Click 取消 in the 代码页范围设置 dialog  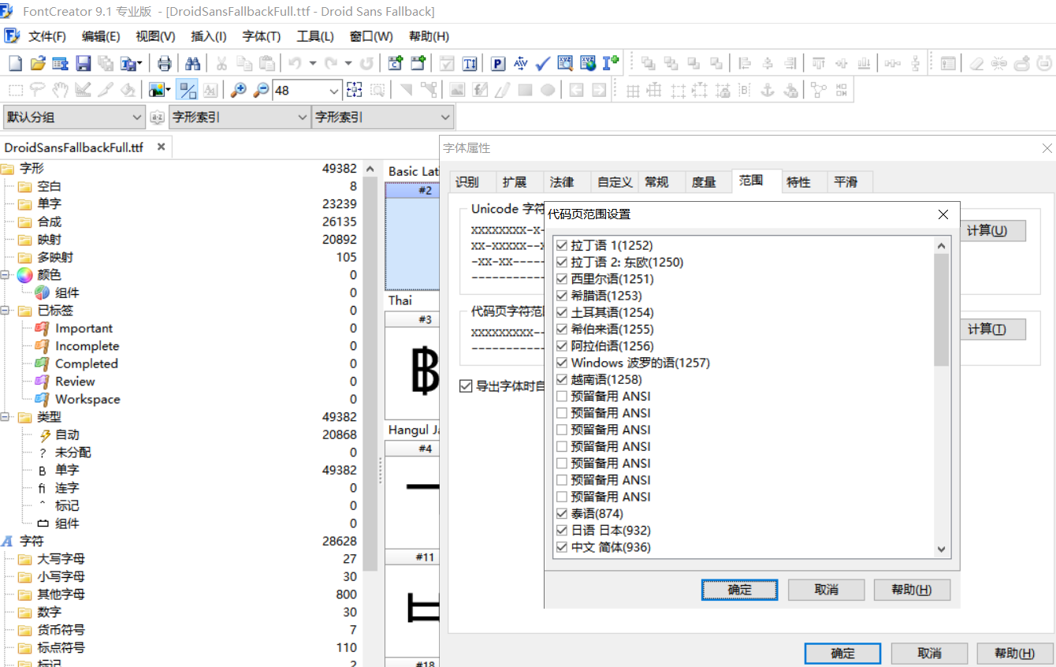[826, 590]
